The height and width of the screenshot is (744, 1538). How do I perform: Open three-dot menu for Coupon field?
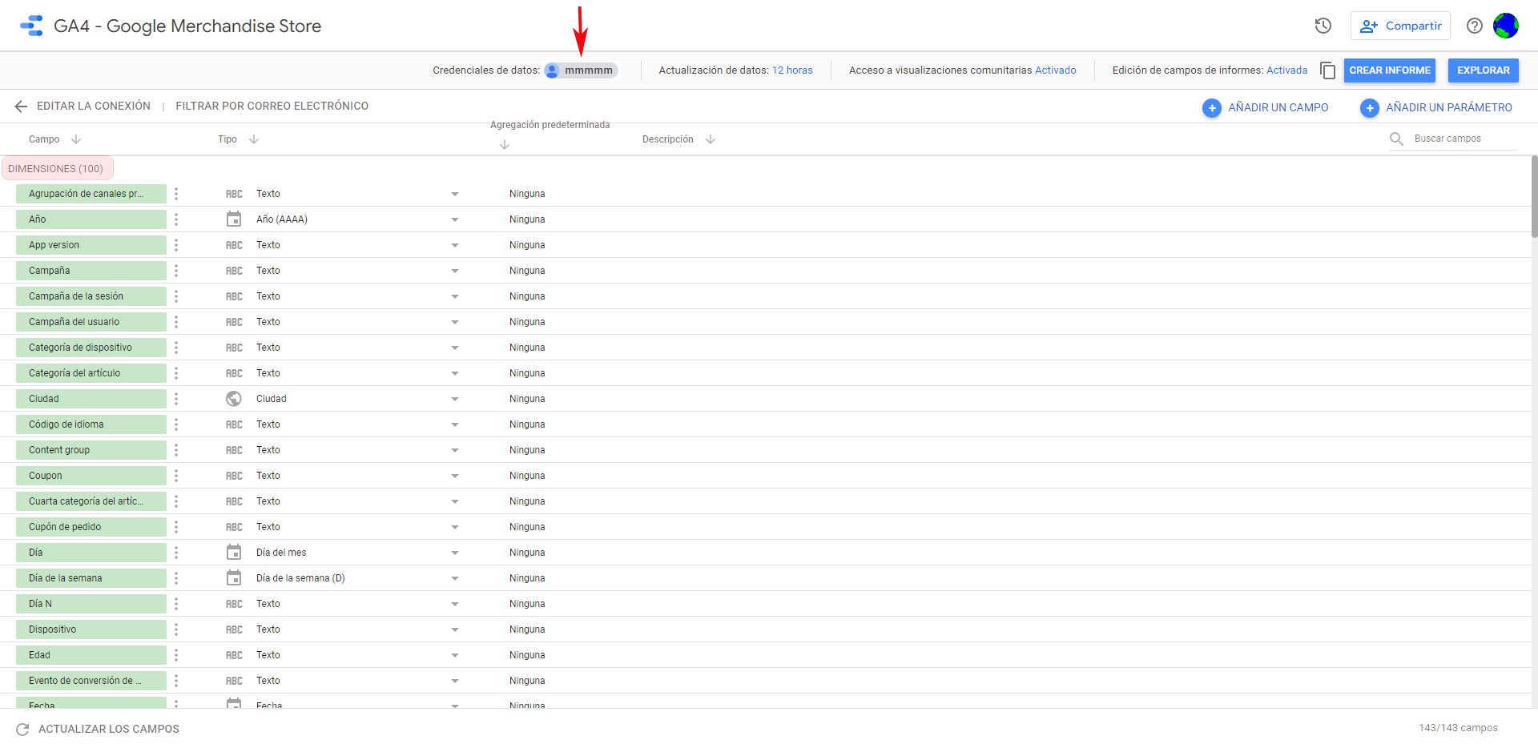(176, 476)
